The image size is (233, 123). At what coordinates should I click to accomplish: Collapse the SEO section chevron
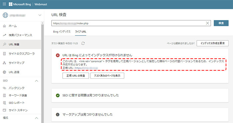[x=36, y=81]
